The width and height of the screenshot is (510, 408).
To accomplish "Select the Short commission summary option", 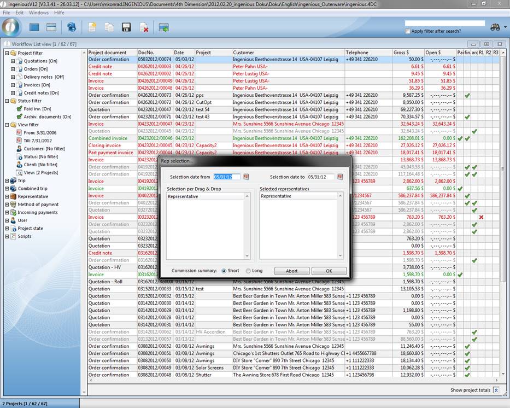I will (224, 271).
